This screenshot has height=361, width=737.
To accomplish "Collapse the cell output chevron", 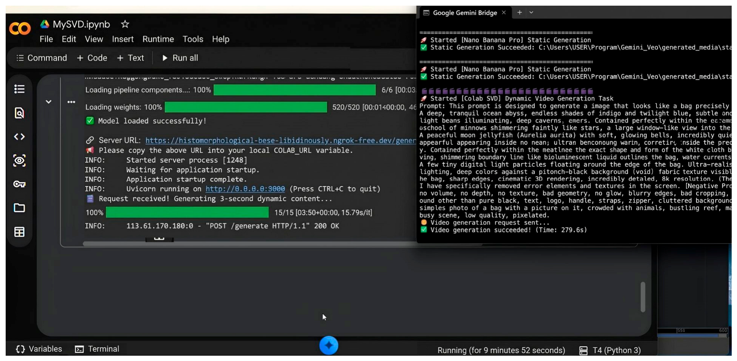I will [49, 102].
